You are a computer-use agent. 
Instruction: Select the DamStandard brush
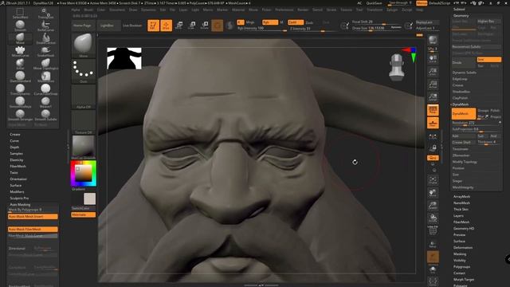20,77
